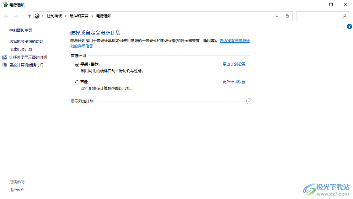Click inside the search box
This screenshot has height=199, width=353.
(320, 16)
